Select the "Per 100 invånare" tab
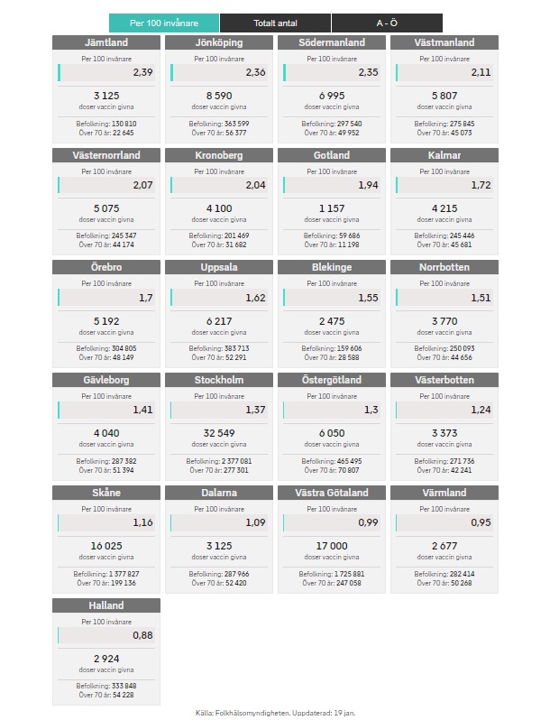 pyautogui.click(x=163, y=23)
